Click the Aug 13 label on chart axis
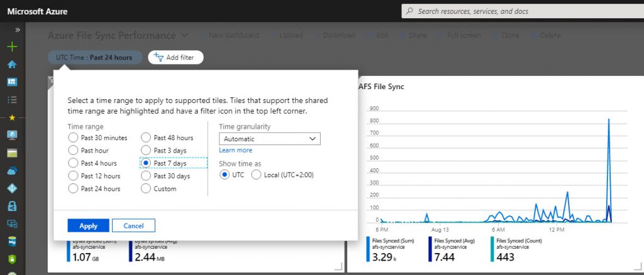Screen dimensions: 644x275 click(x=440, y=230)
